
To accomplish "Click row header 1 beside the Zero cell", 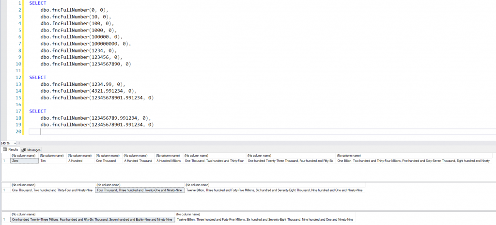I will [x=6, y=161].
